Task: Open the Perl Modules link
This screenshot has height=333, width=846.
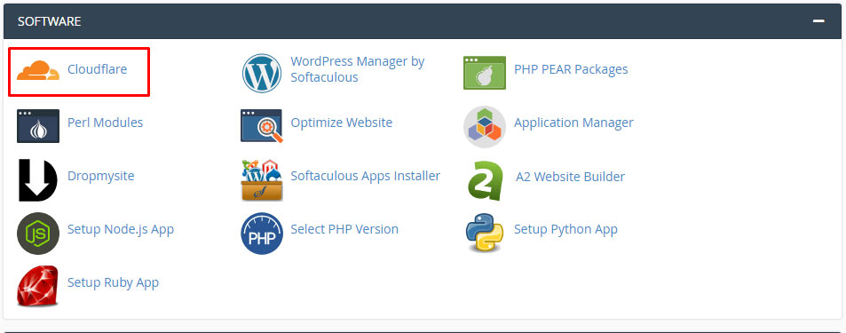Action: click(106, 123)
